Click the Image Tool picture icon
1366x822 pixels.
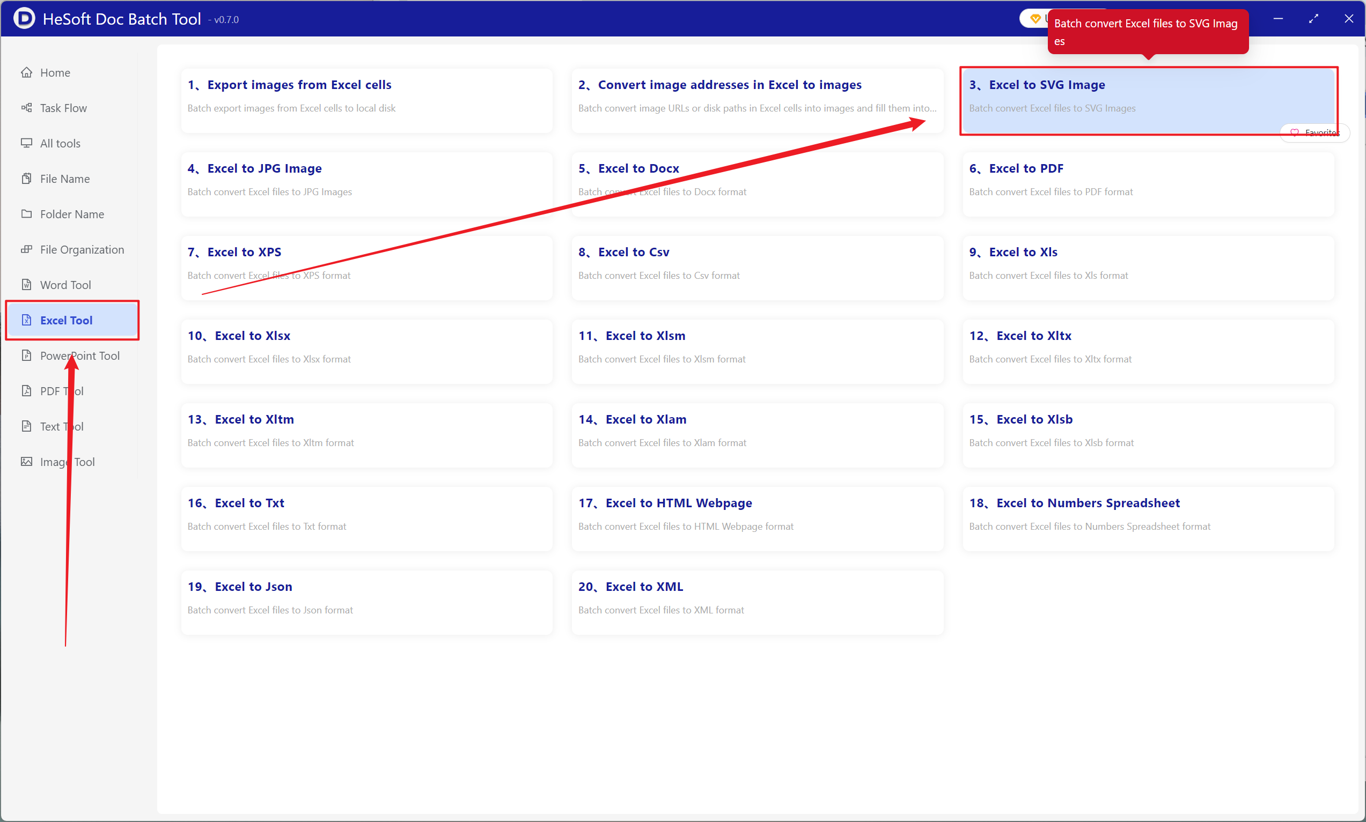point(26,462)
